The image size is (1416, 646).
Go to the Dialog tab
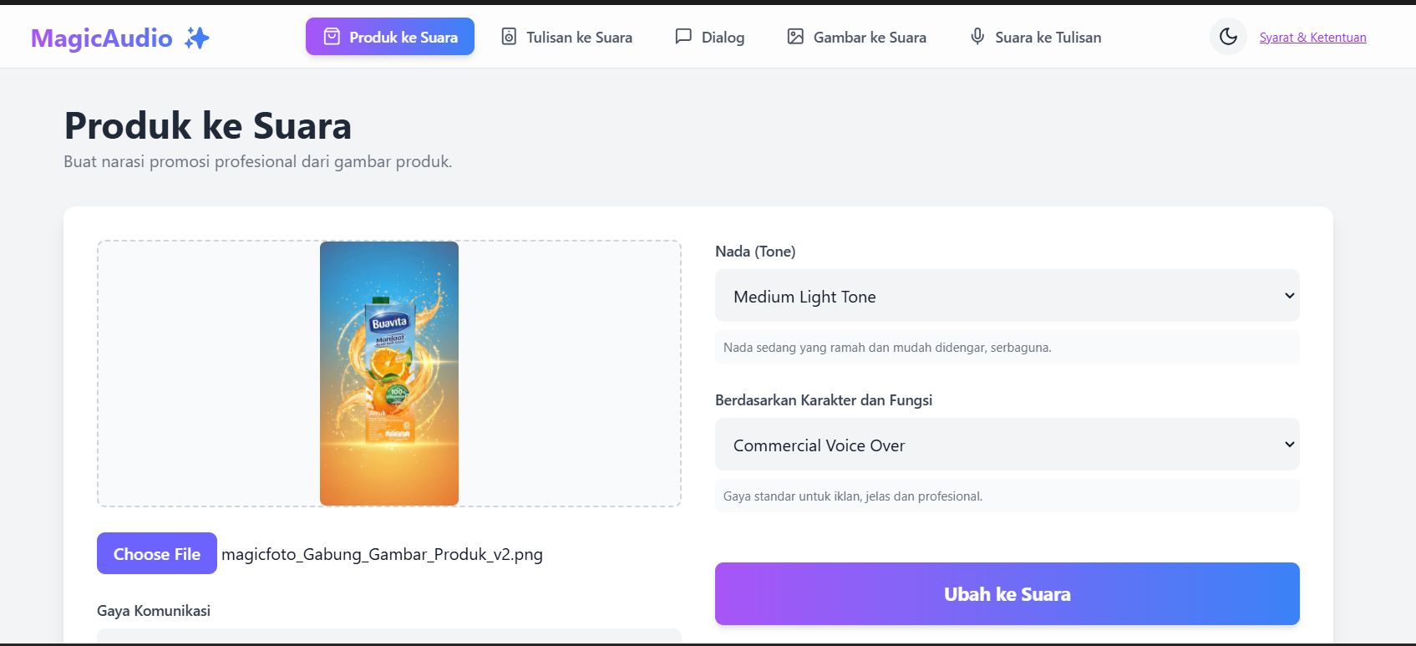tap(723, 38)
